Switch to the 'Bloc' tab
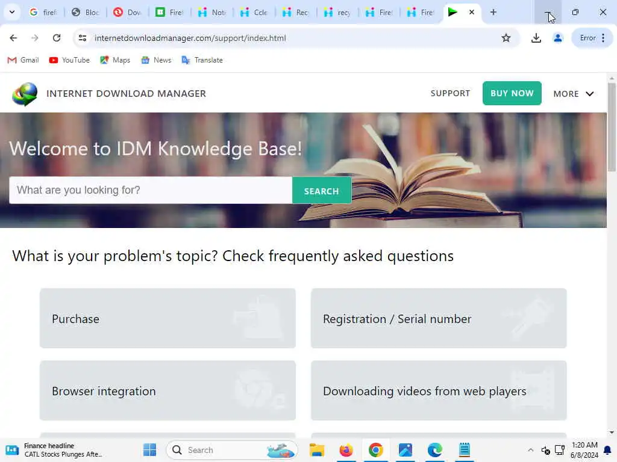Image resolution: width=617 pixels, height=462 pixels. [x=86, y=12]
